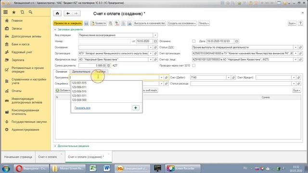Click the document icon right of Провести
Image resolution: width=308 pixels, height=173 pixels.
coord(111,23)
